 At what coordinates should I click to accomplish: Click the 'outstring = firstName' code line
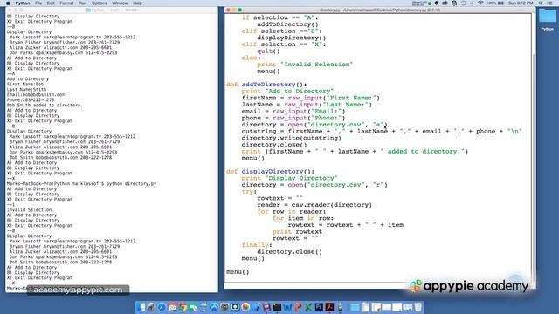click(x=382, y=132)
